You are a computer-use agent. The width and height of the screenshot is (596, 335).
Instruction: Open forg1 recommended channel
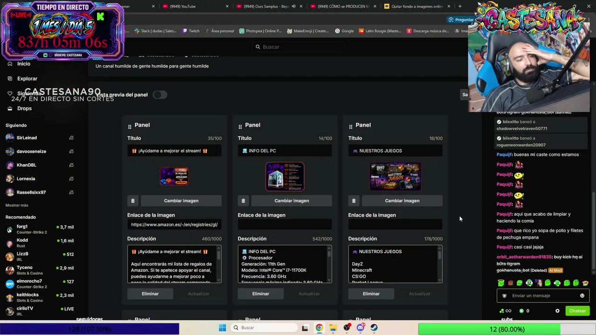[x=40, y=229]
